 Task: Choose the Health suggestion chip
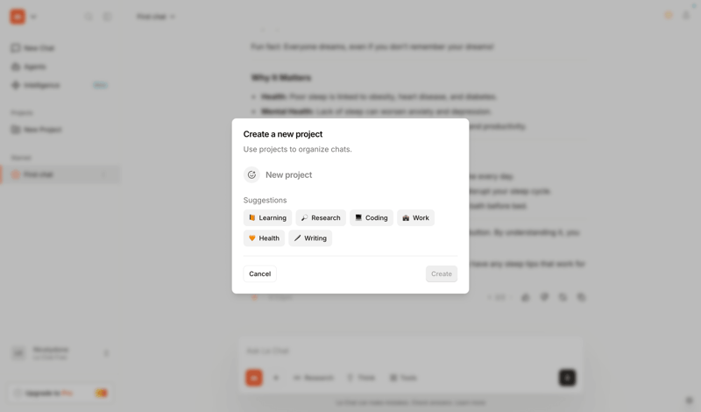coord(264,238)
